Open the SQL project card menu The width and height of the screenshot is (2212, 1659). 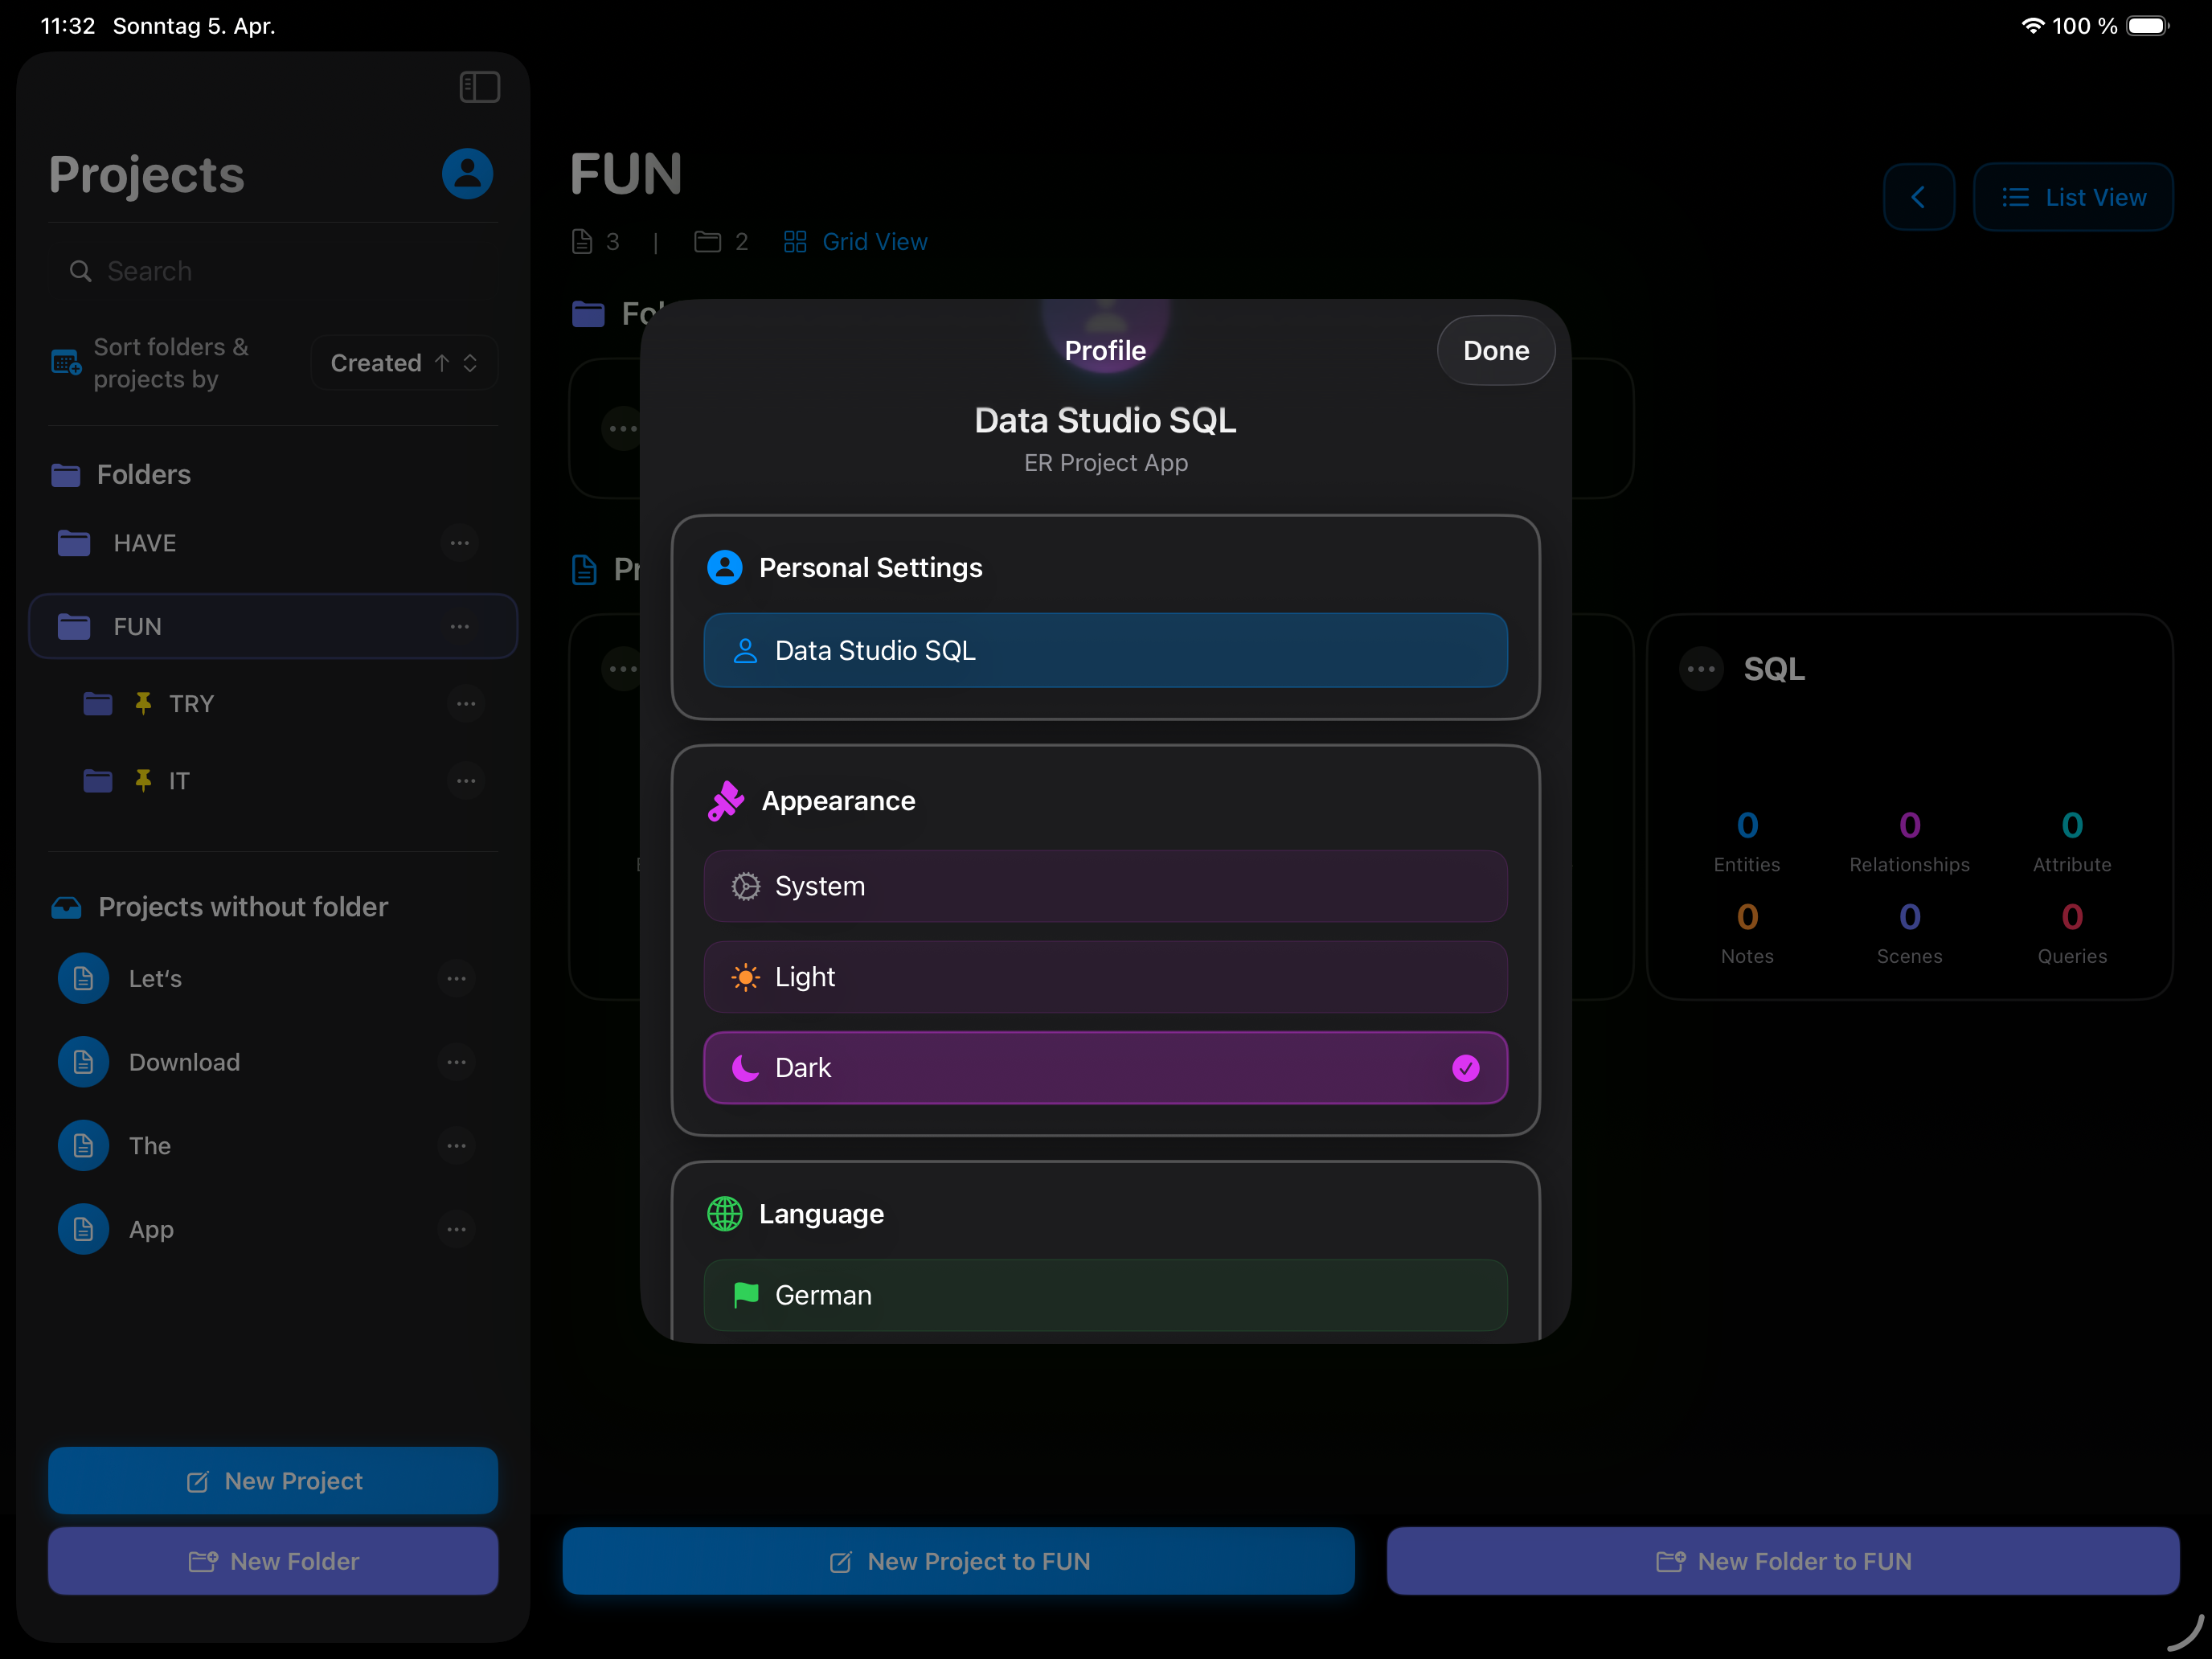(x=1701, y=669)
